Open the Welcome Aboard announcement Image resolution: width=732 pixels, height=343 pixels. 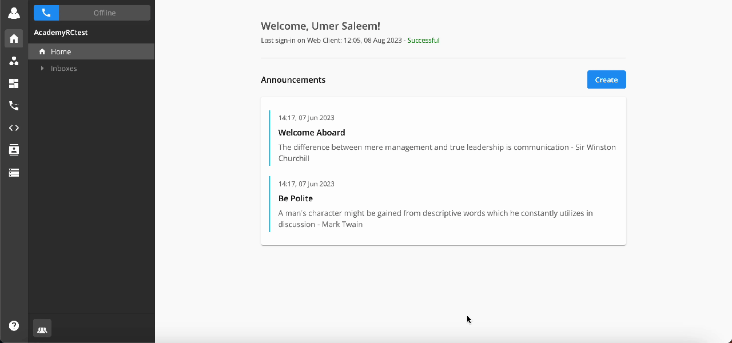click(312, 132)
